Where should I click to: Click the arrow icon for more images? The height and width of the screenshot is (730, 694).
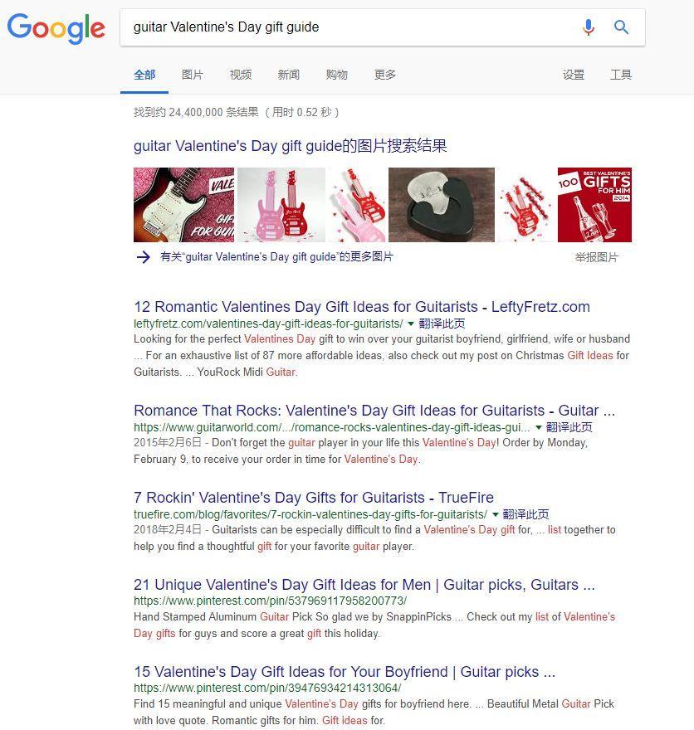(x=144, y=257)
